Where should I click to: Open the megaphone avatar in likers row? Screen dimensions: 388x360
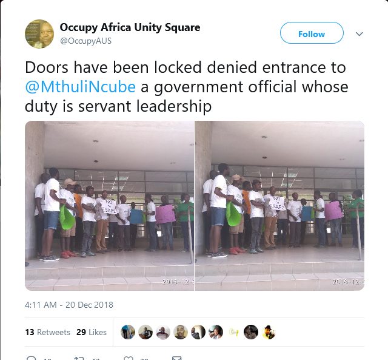click(x=233, y=332)
